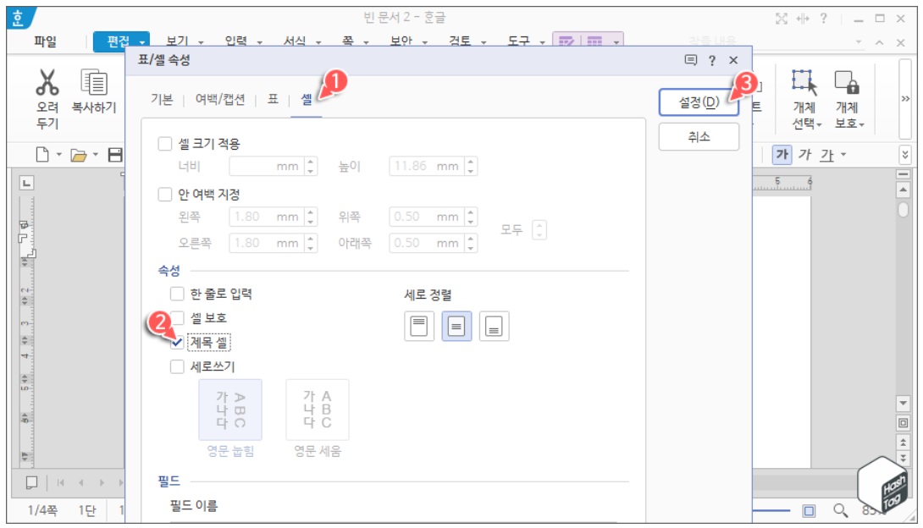This screenshot has width=923, height=528.
Task: Open the 파일 menu
Action: coord(46,41)
